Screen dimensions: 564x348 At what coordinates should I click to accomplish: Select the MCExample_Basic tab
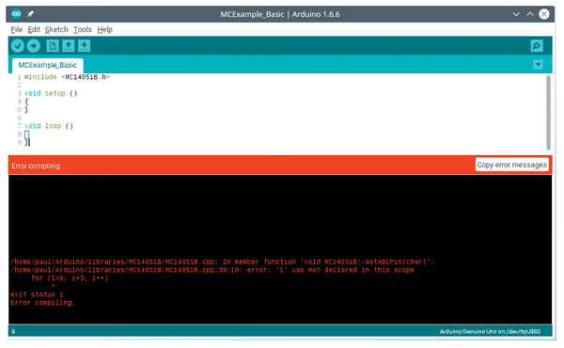(x=48, y=65)
